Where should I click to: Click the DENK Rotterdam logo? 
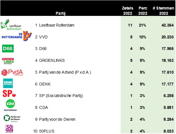(x=8, y=83)
